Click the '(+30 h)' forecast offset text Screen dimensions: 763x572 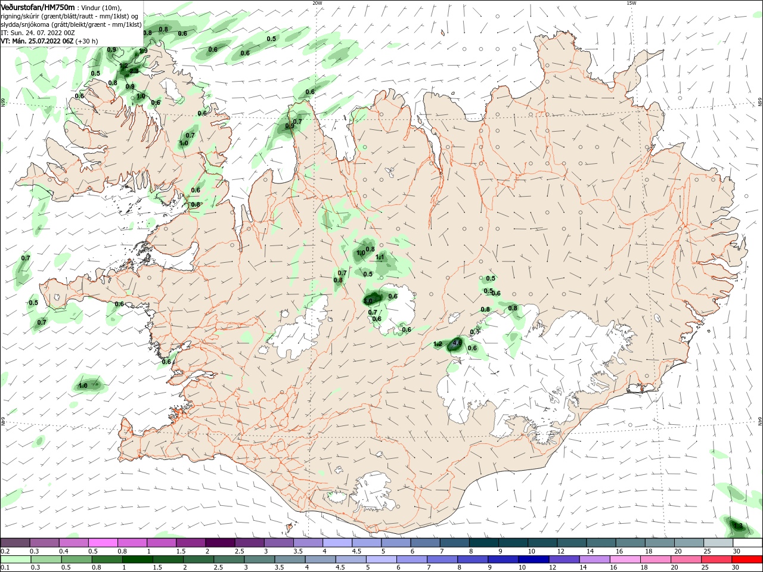pyautogui.click(x=87, y=41)
